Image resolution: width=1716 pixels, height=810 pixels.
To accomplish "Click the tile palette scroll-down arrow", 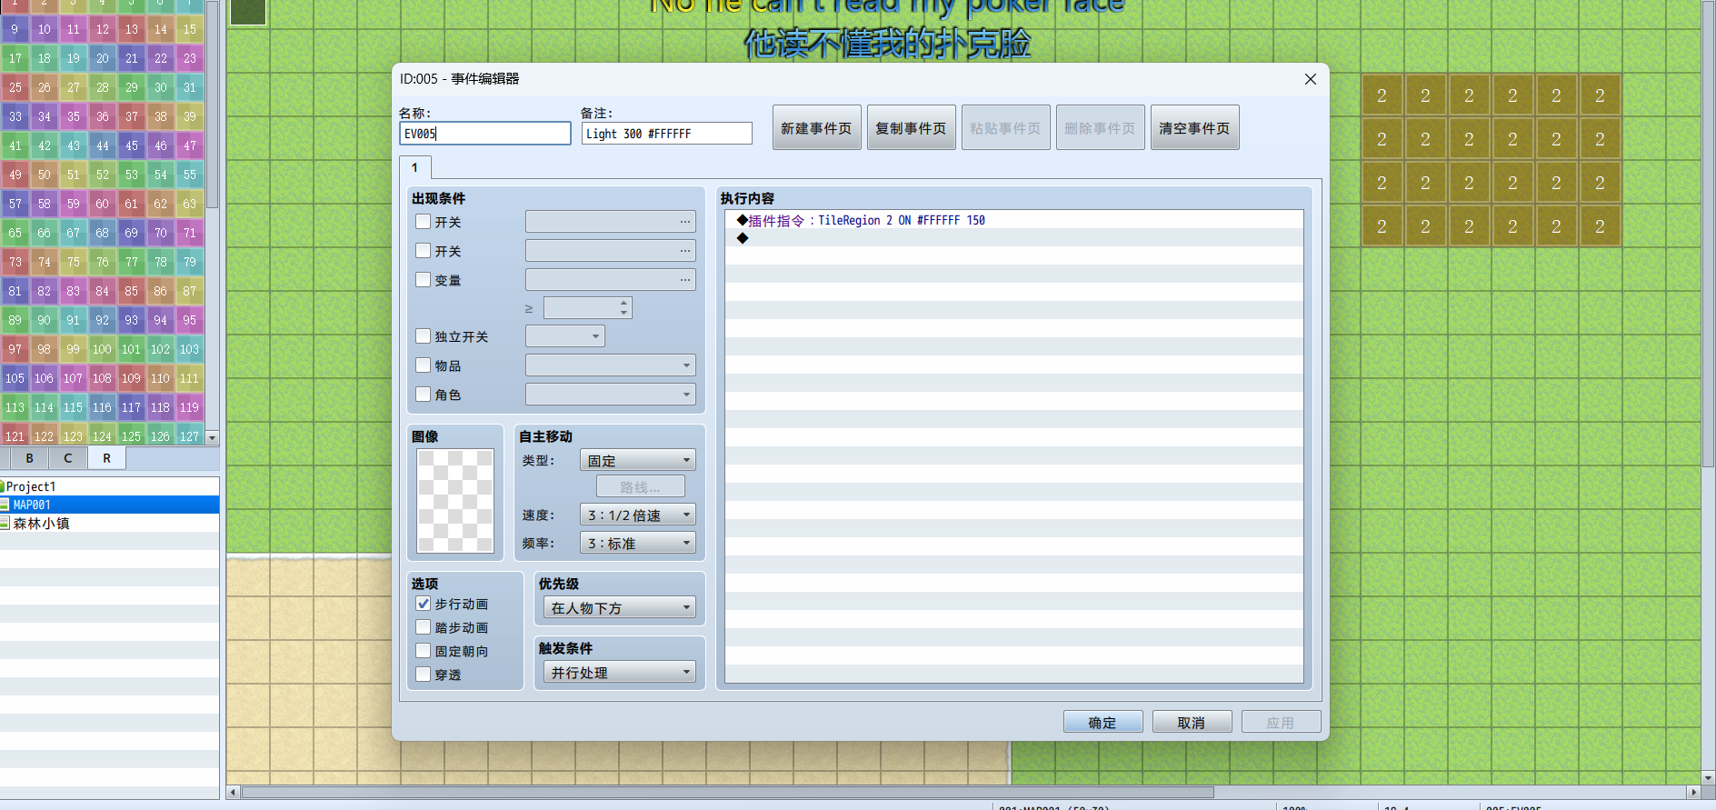I will [213, 437].
